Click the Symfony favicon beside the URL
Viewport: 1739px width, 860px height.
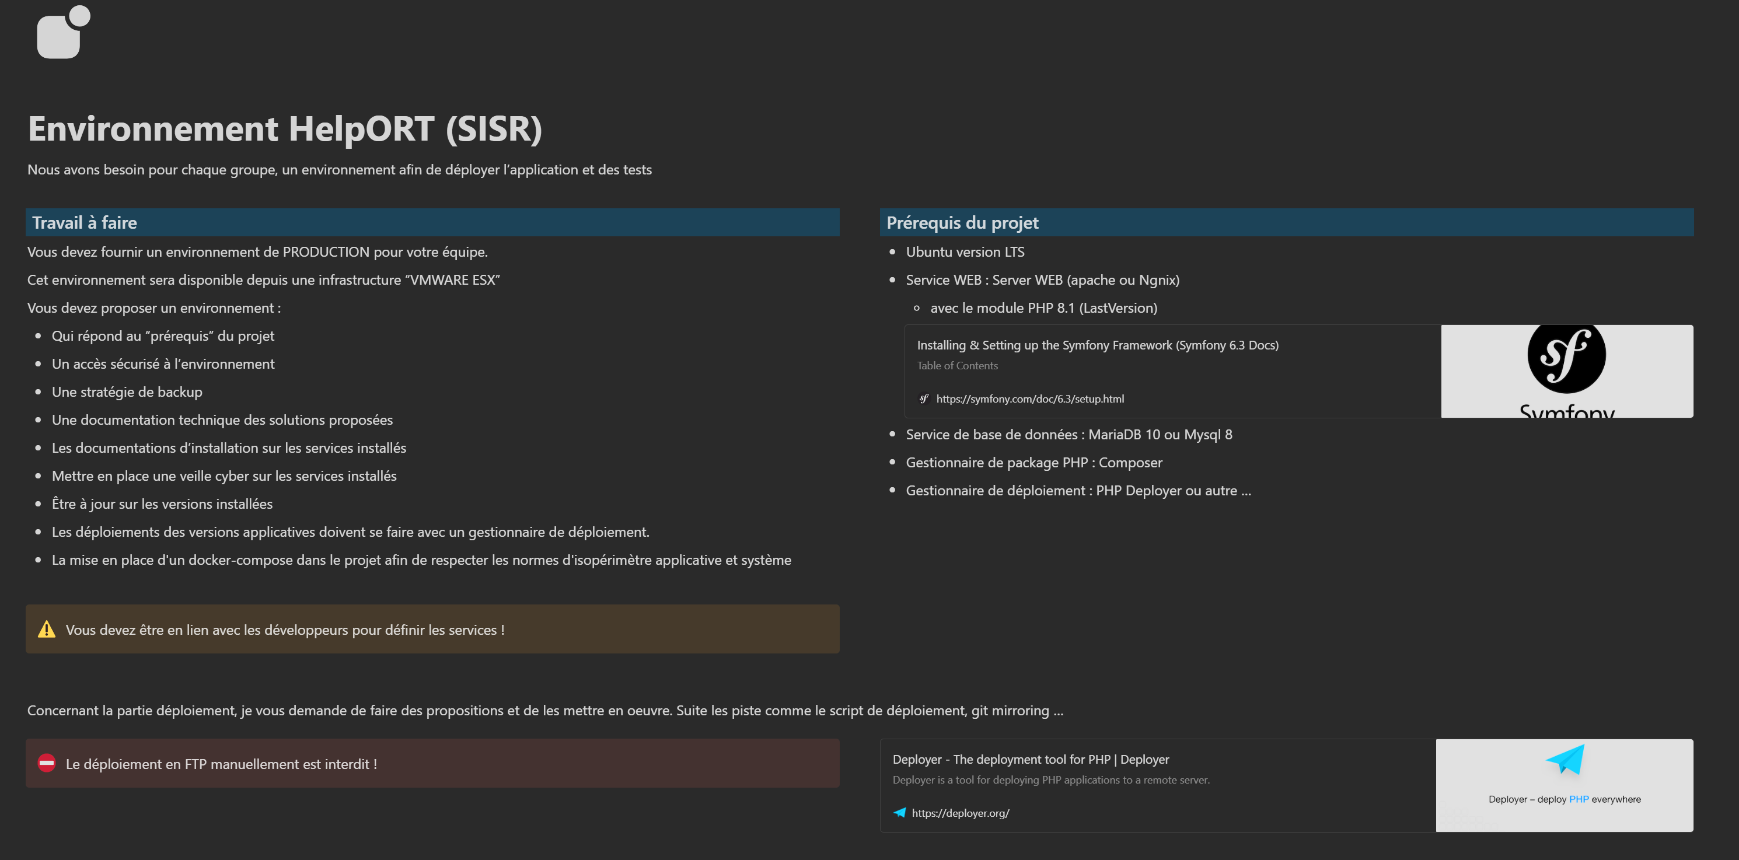924,398
